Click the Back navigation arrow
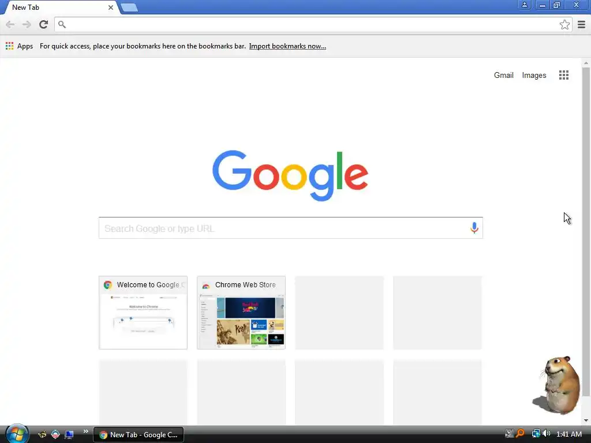The image size is (591, 443). coord(10,24)
